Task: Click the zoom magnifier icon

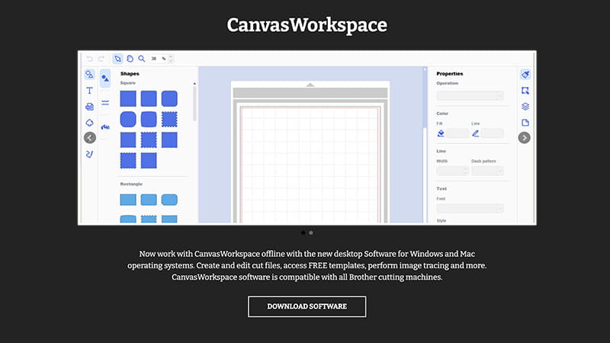Action: 142,59
